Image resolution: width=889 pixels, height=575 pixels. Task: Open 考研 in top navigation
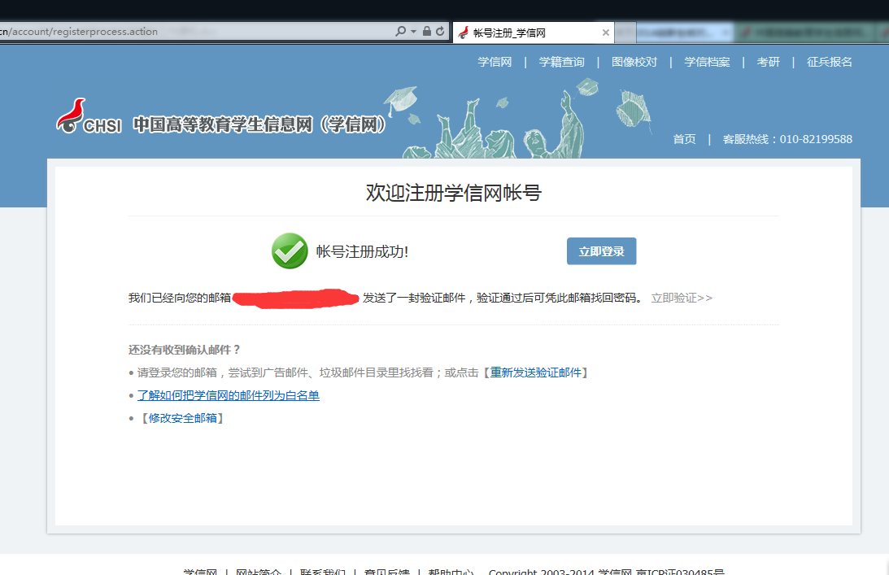769,62
